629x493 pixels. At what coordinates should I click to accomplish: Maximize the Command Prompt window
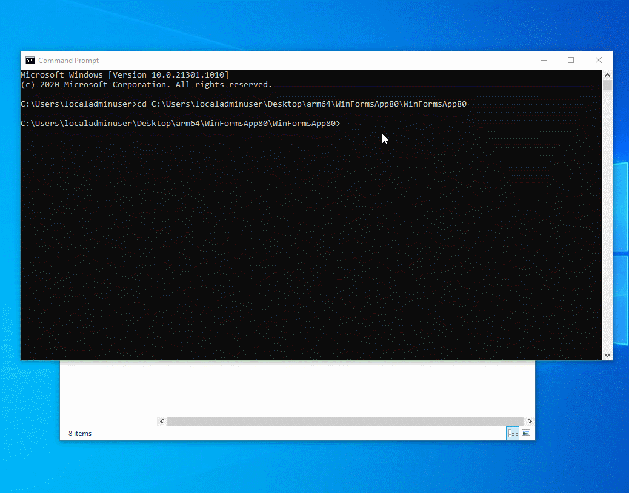click(x=571, y=61)
